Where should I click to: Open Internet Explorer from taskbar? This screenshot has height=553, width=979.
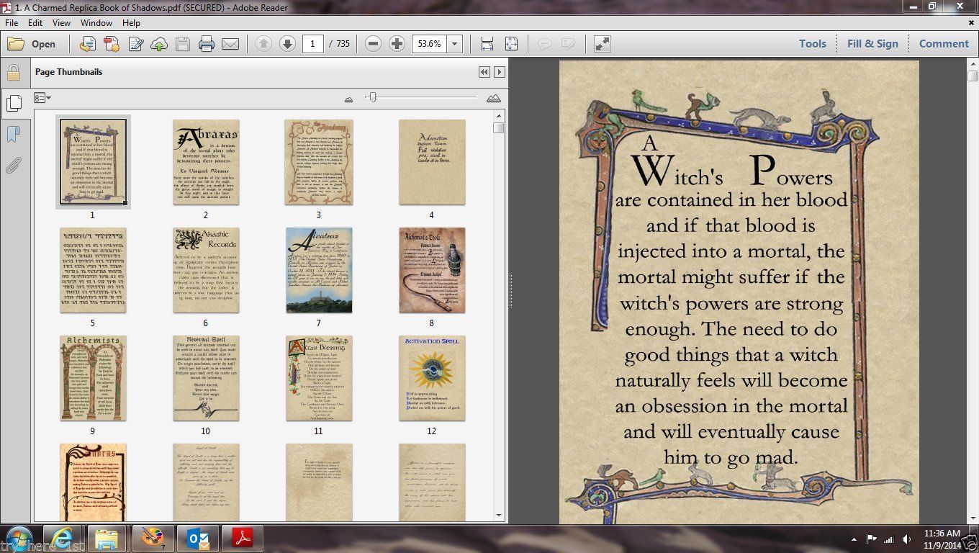point(62,539)
